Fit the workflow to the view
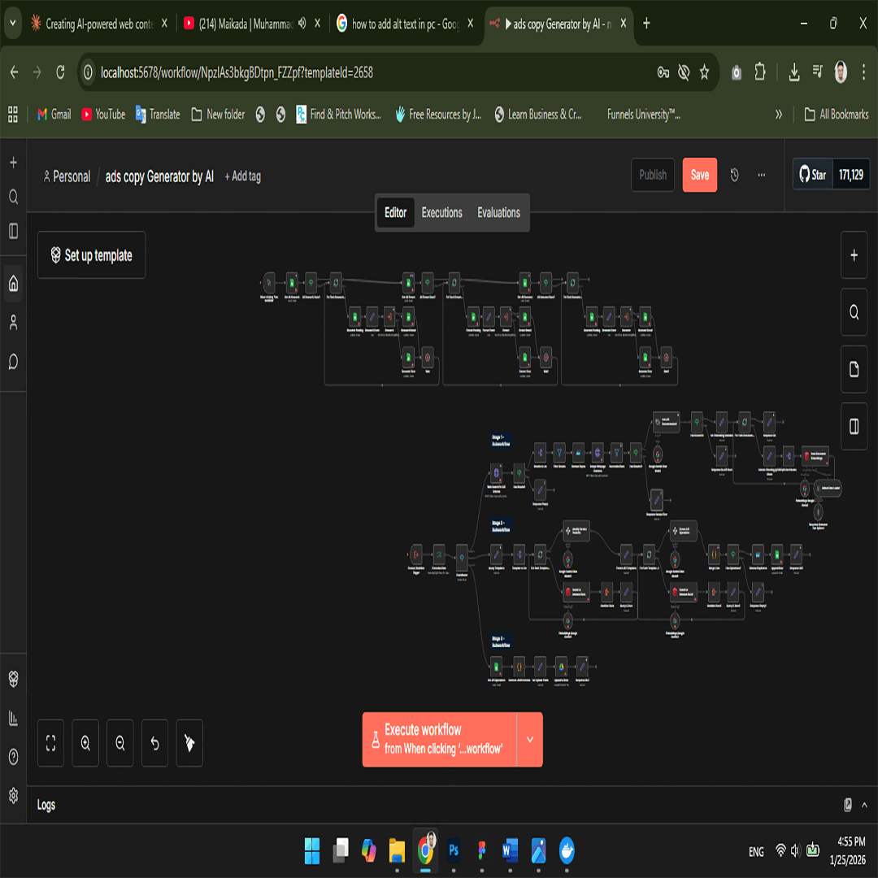The width and height of the screenshot is (878, 878). tap(50, 742)
